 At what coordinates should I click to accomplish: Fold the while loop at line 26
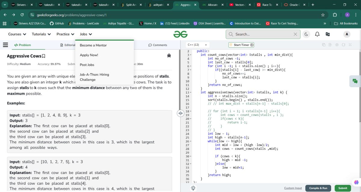(x=190, y=141)
